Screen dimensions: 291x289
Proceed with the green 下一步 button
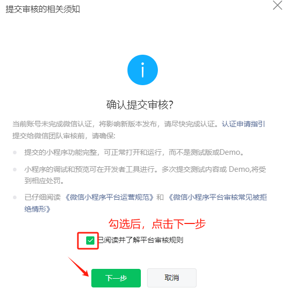click(x=116, y=278)
